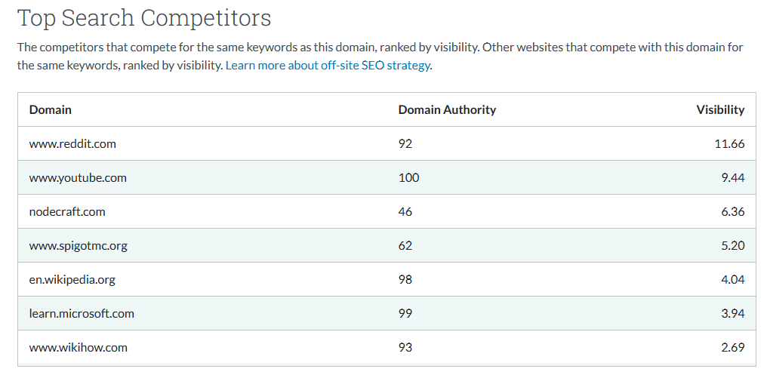Image resolution: width=767 pixels, height=378 pixels.
Task: Click the Visibility column header
Action: point(719,110)
